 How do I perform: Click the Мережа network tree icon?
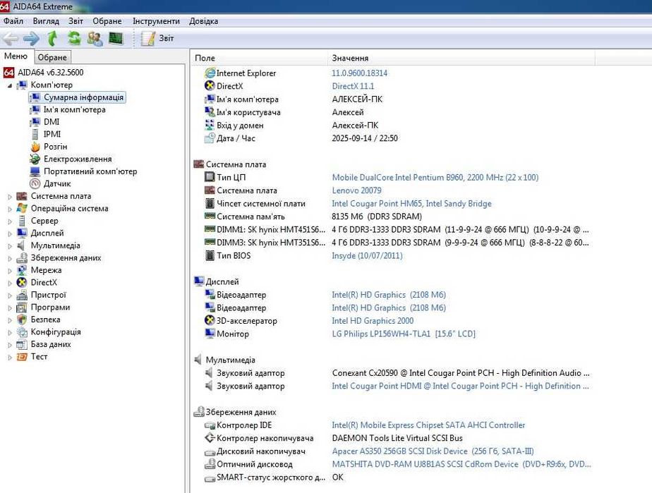click(22, 270)
